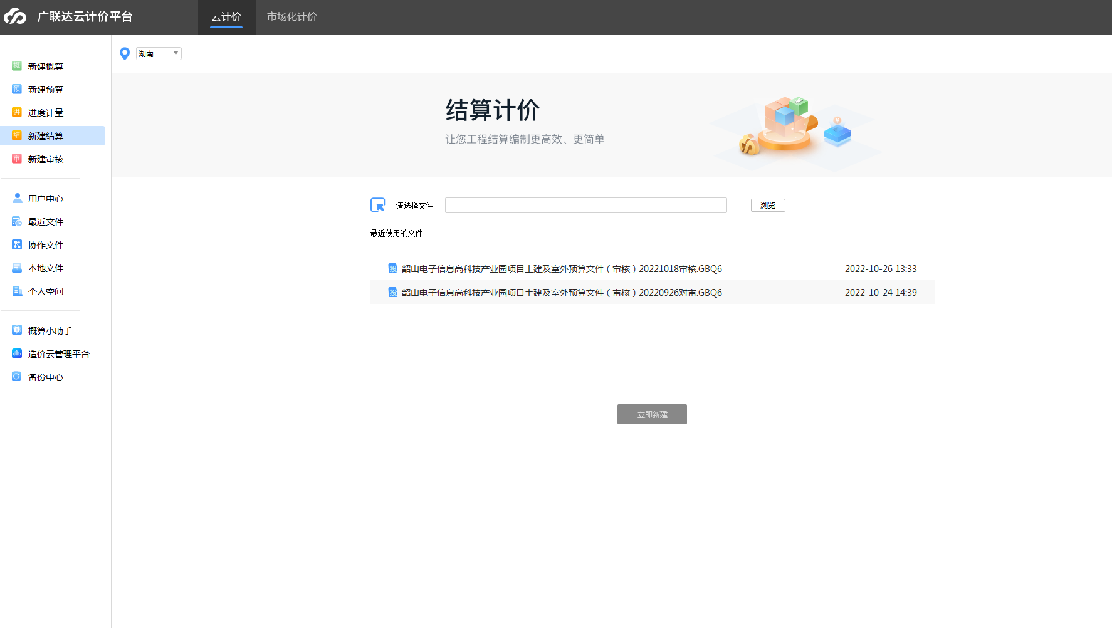Open recent file ending 20221018审核.GBQ6

pos(652,268)
